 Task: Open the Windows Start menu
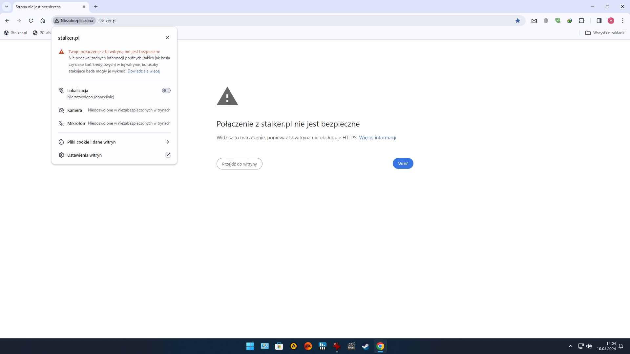click(x=250, y=346)
